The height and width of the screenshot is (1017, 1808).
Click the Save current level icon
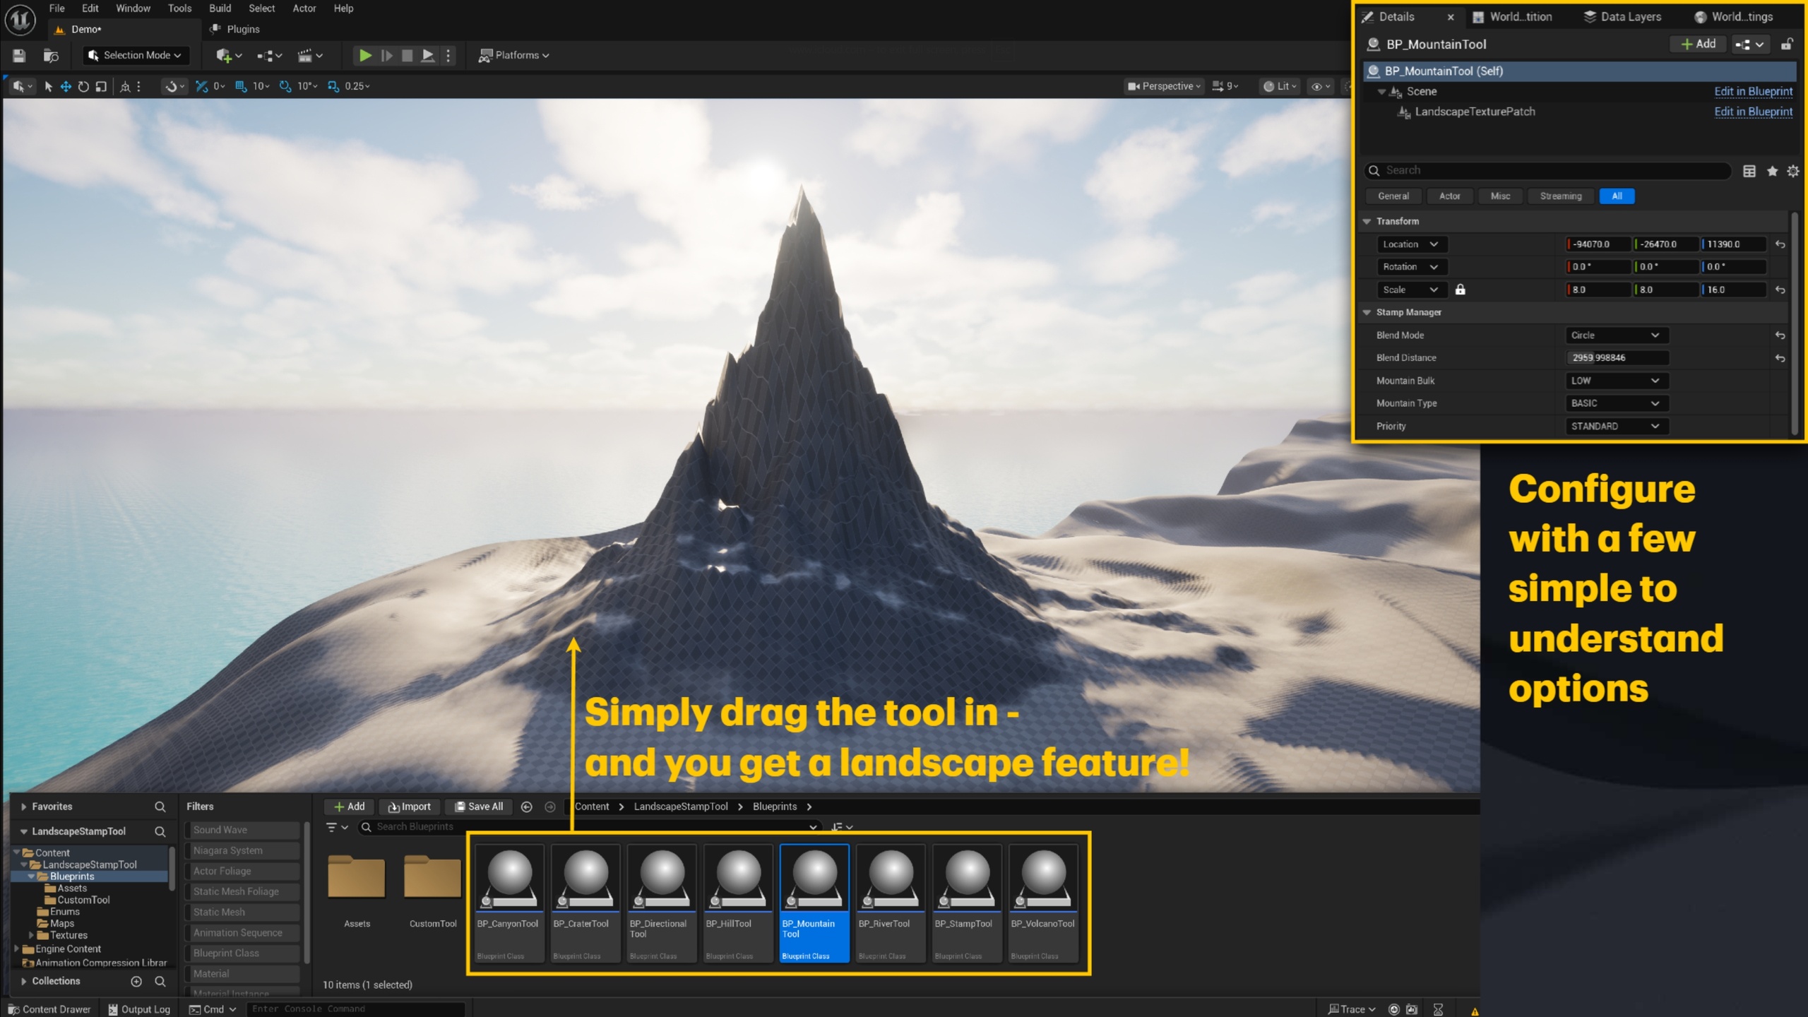click(19, 55)
